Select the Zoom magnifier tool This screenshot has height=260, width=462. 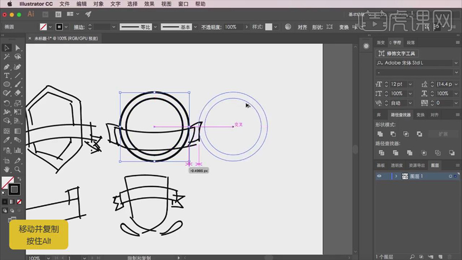[18, 169]
